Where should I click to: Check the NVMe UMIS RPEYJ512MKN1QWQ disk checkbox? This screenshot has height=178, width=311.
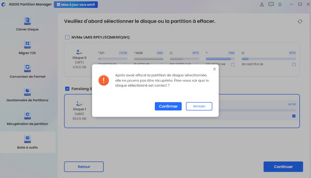pyautogui.click(x=67, y=37)
